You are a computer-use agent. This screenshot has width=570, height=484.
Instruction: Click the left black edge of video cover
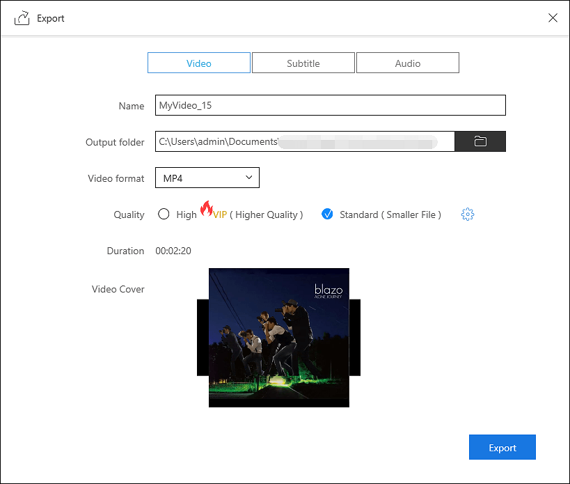pyautogui.click(x=203, y=338)
